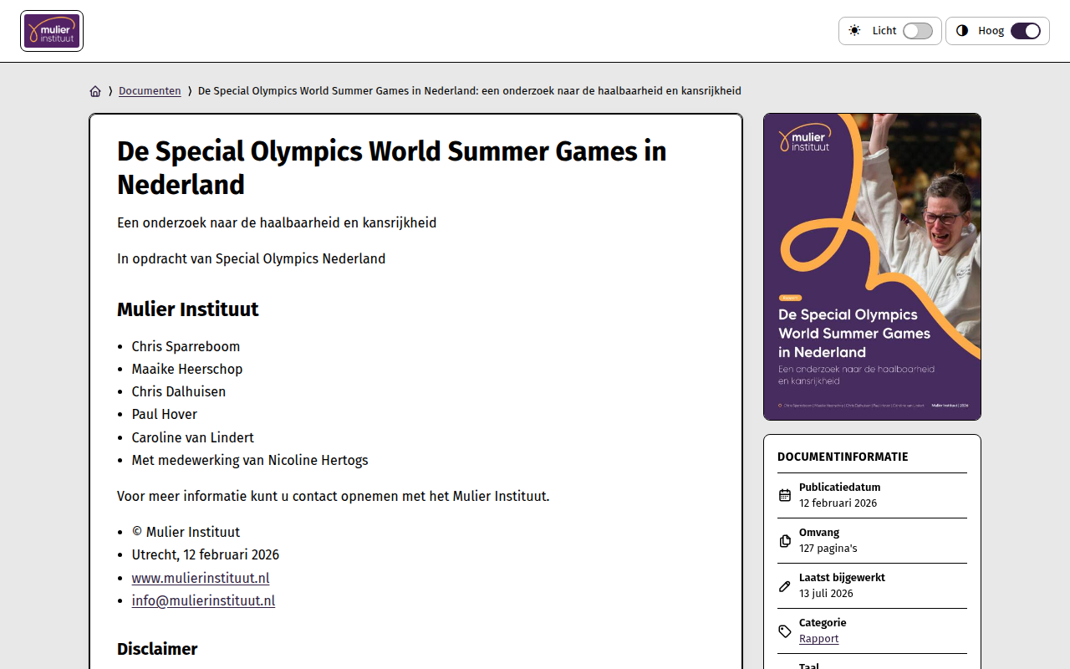Select author name Chris Dalhuisen

tap(179, 391)
